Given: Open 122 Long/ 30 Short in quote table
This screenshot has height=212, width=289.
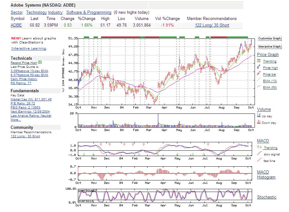Looking at the screenshot, I should tap(212, 25).
